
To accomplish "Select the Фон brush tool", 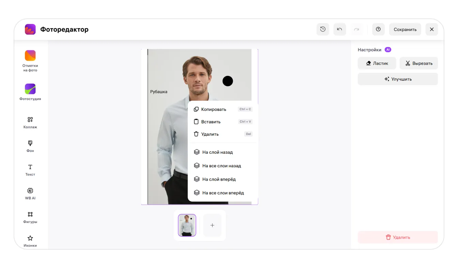I will [30, 146].
